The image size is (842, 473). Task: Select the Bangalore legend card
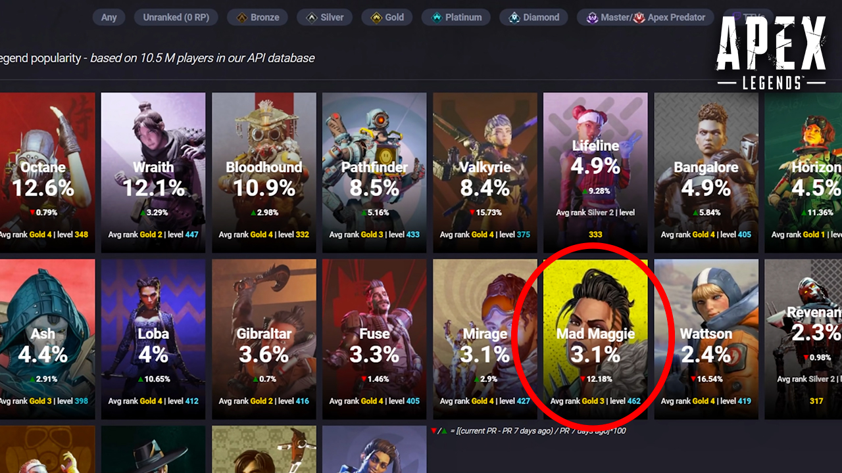coord(706,173)
